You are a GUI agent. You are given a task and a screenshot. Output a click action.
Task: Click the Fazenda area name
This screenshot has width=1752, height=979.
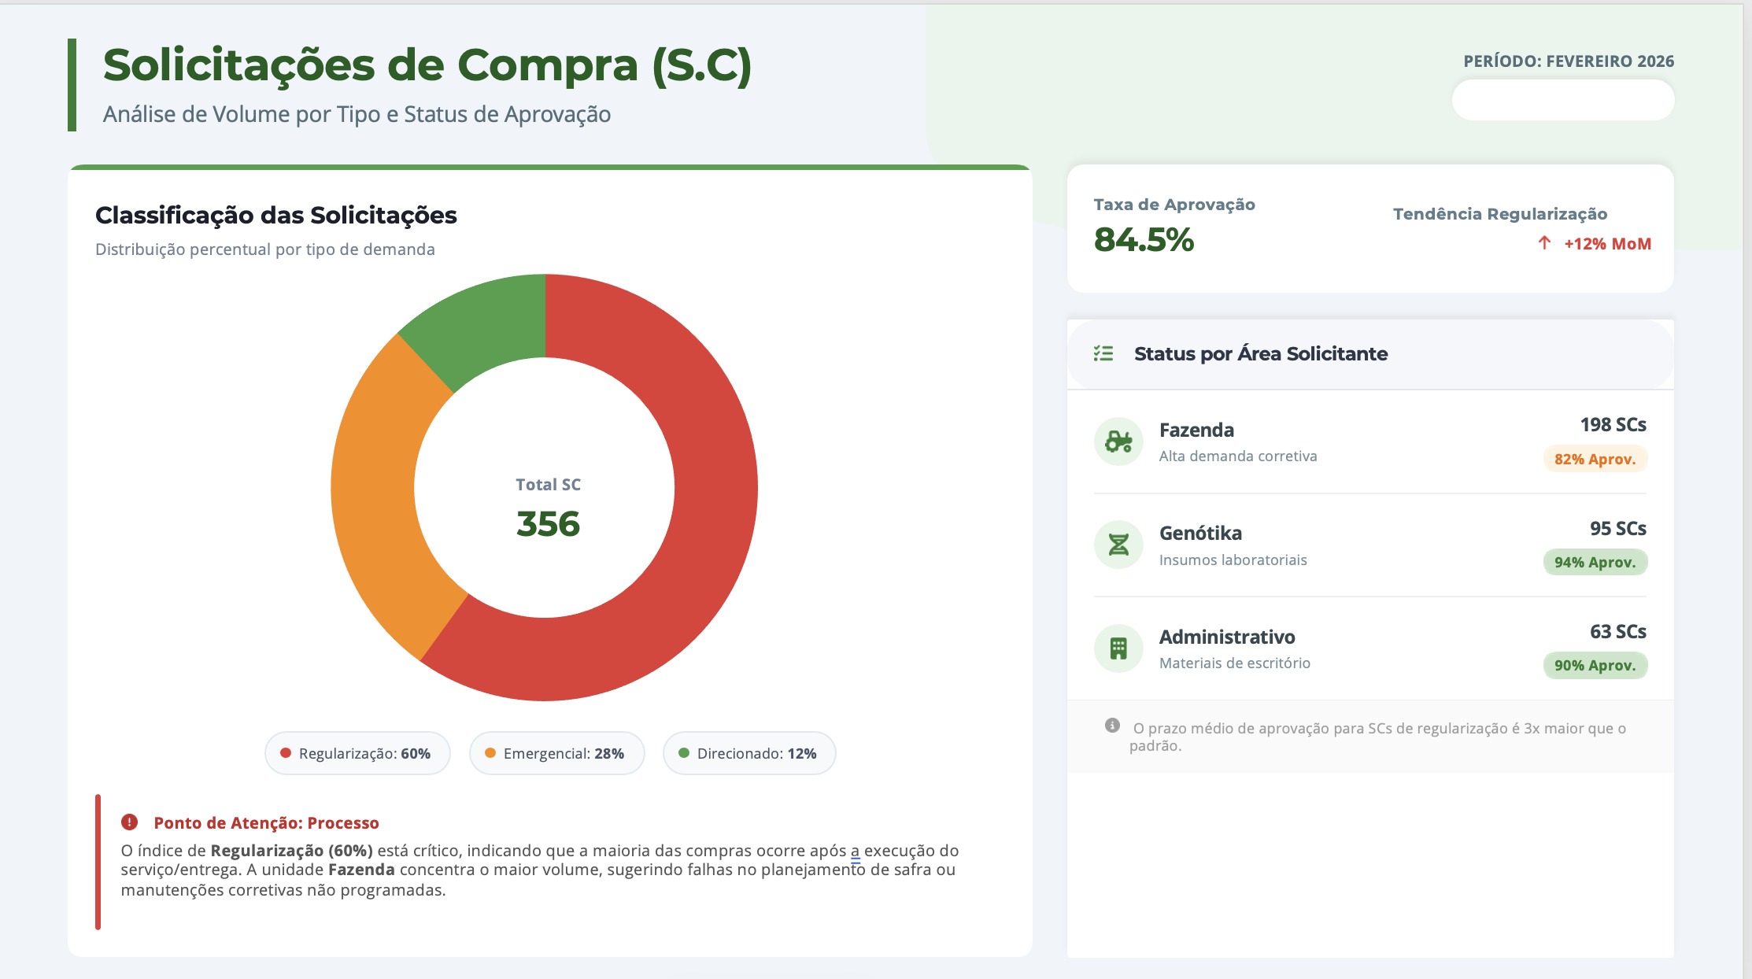click(1196, 430)
